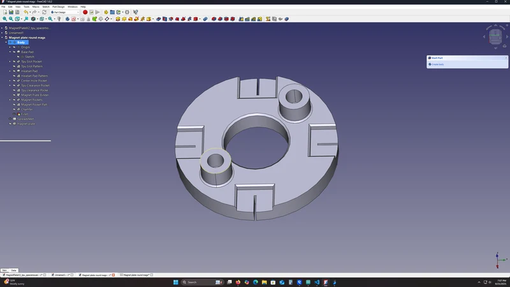Click Create body in the Start Part panel
The height and width of the screenshot is (287, 510).
point(437,64)
